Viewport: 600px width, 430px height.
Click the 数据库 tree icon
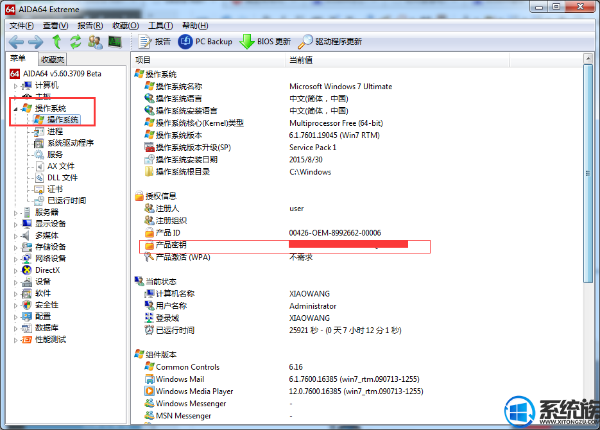[x=27, y=328]
